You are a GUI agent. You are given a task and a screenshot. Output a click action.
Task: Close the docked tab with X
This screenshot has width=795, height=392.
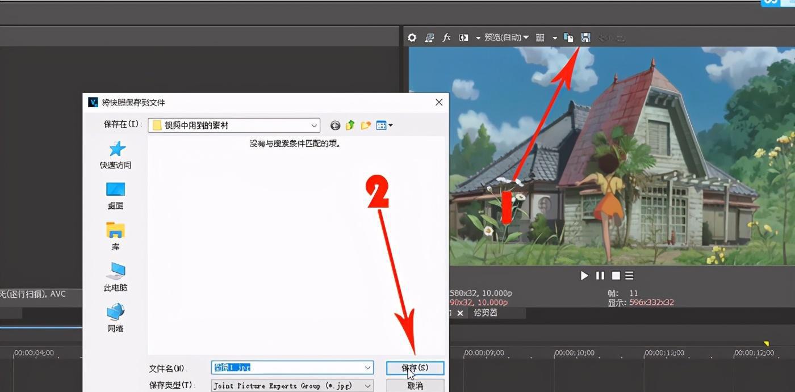click(460, 313)
